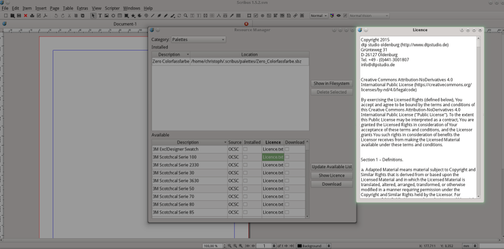The height and width of the screenshot is (249, 504).
Task: Open the Extras menu
Action: (x=82, y=8)
